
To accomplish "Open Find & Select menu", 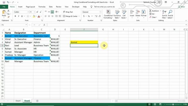I will (x=170, y=14).
